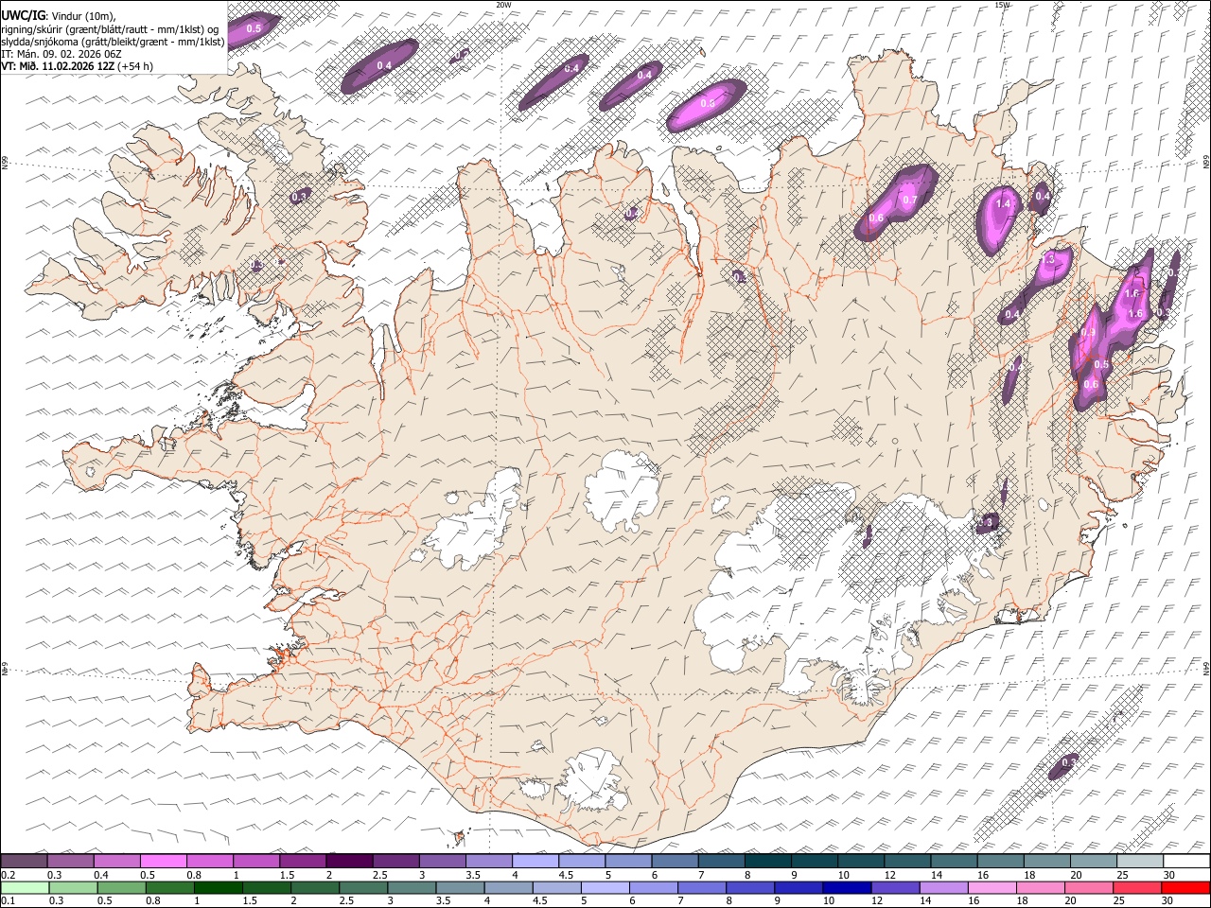Click the 1.3 precipitation value on the map
The image size is (1211, 908).
tap(1047, 260)
